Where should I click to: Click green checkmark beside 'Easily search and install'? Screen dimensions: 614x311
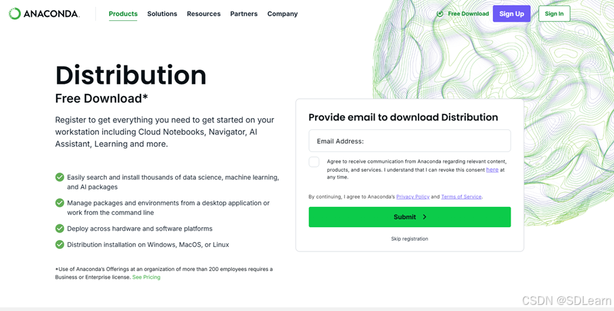tap(60, 177)
